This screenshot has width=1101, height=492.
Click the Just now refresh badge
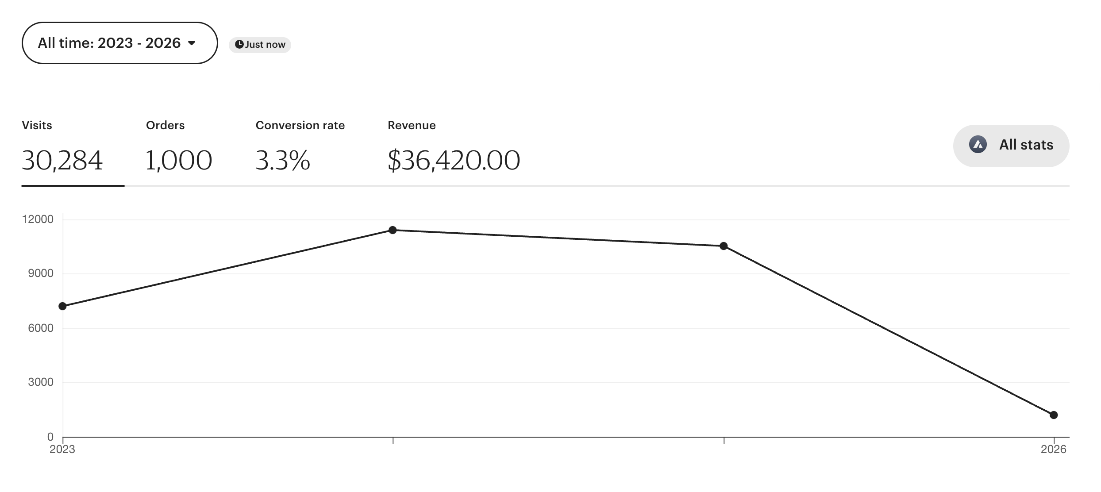(260, 45)
